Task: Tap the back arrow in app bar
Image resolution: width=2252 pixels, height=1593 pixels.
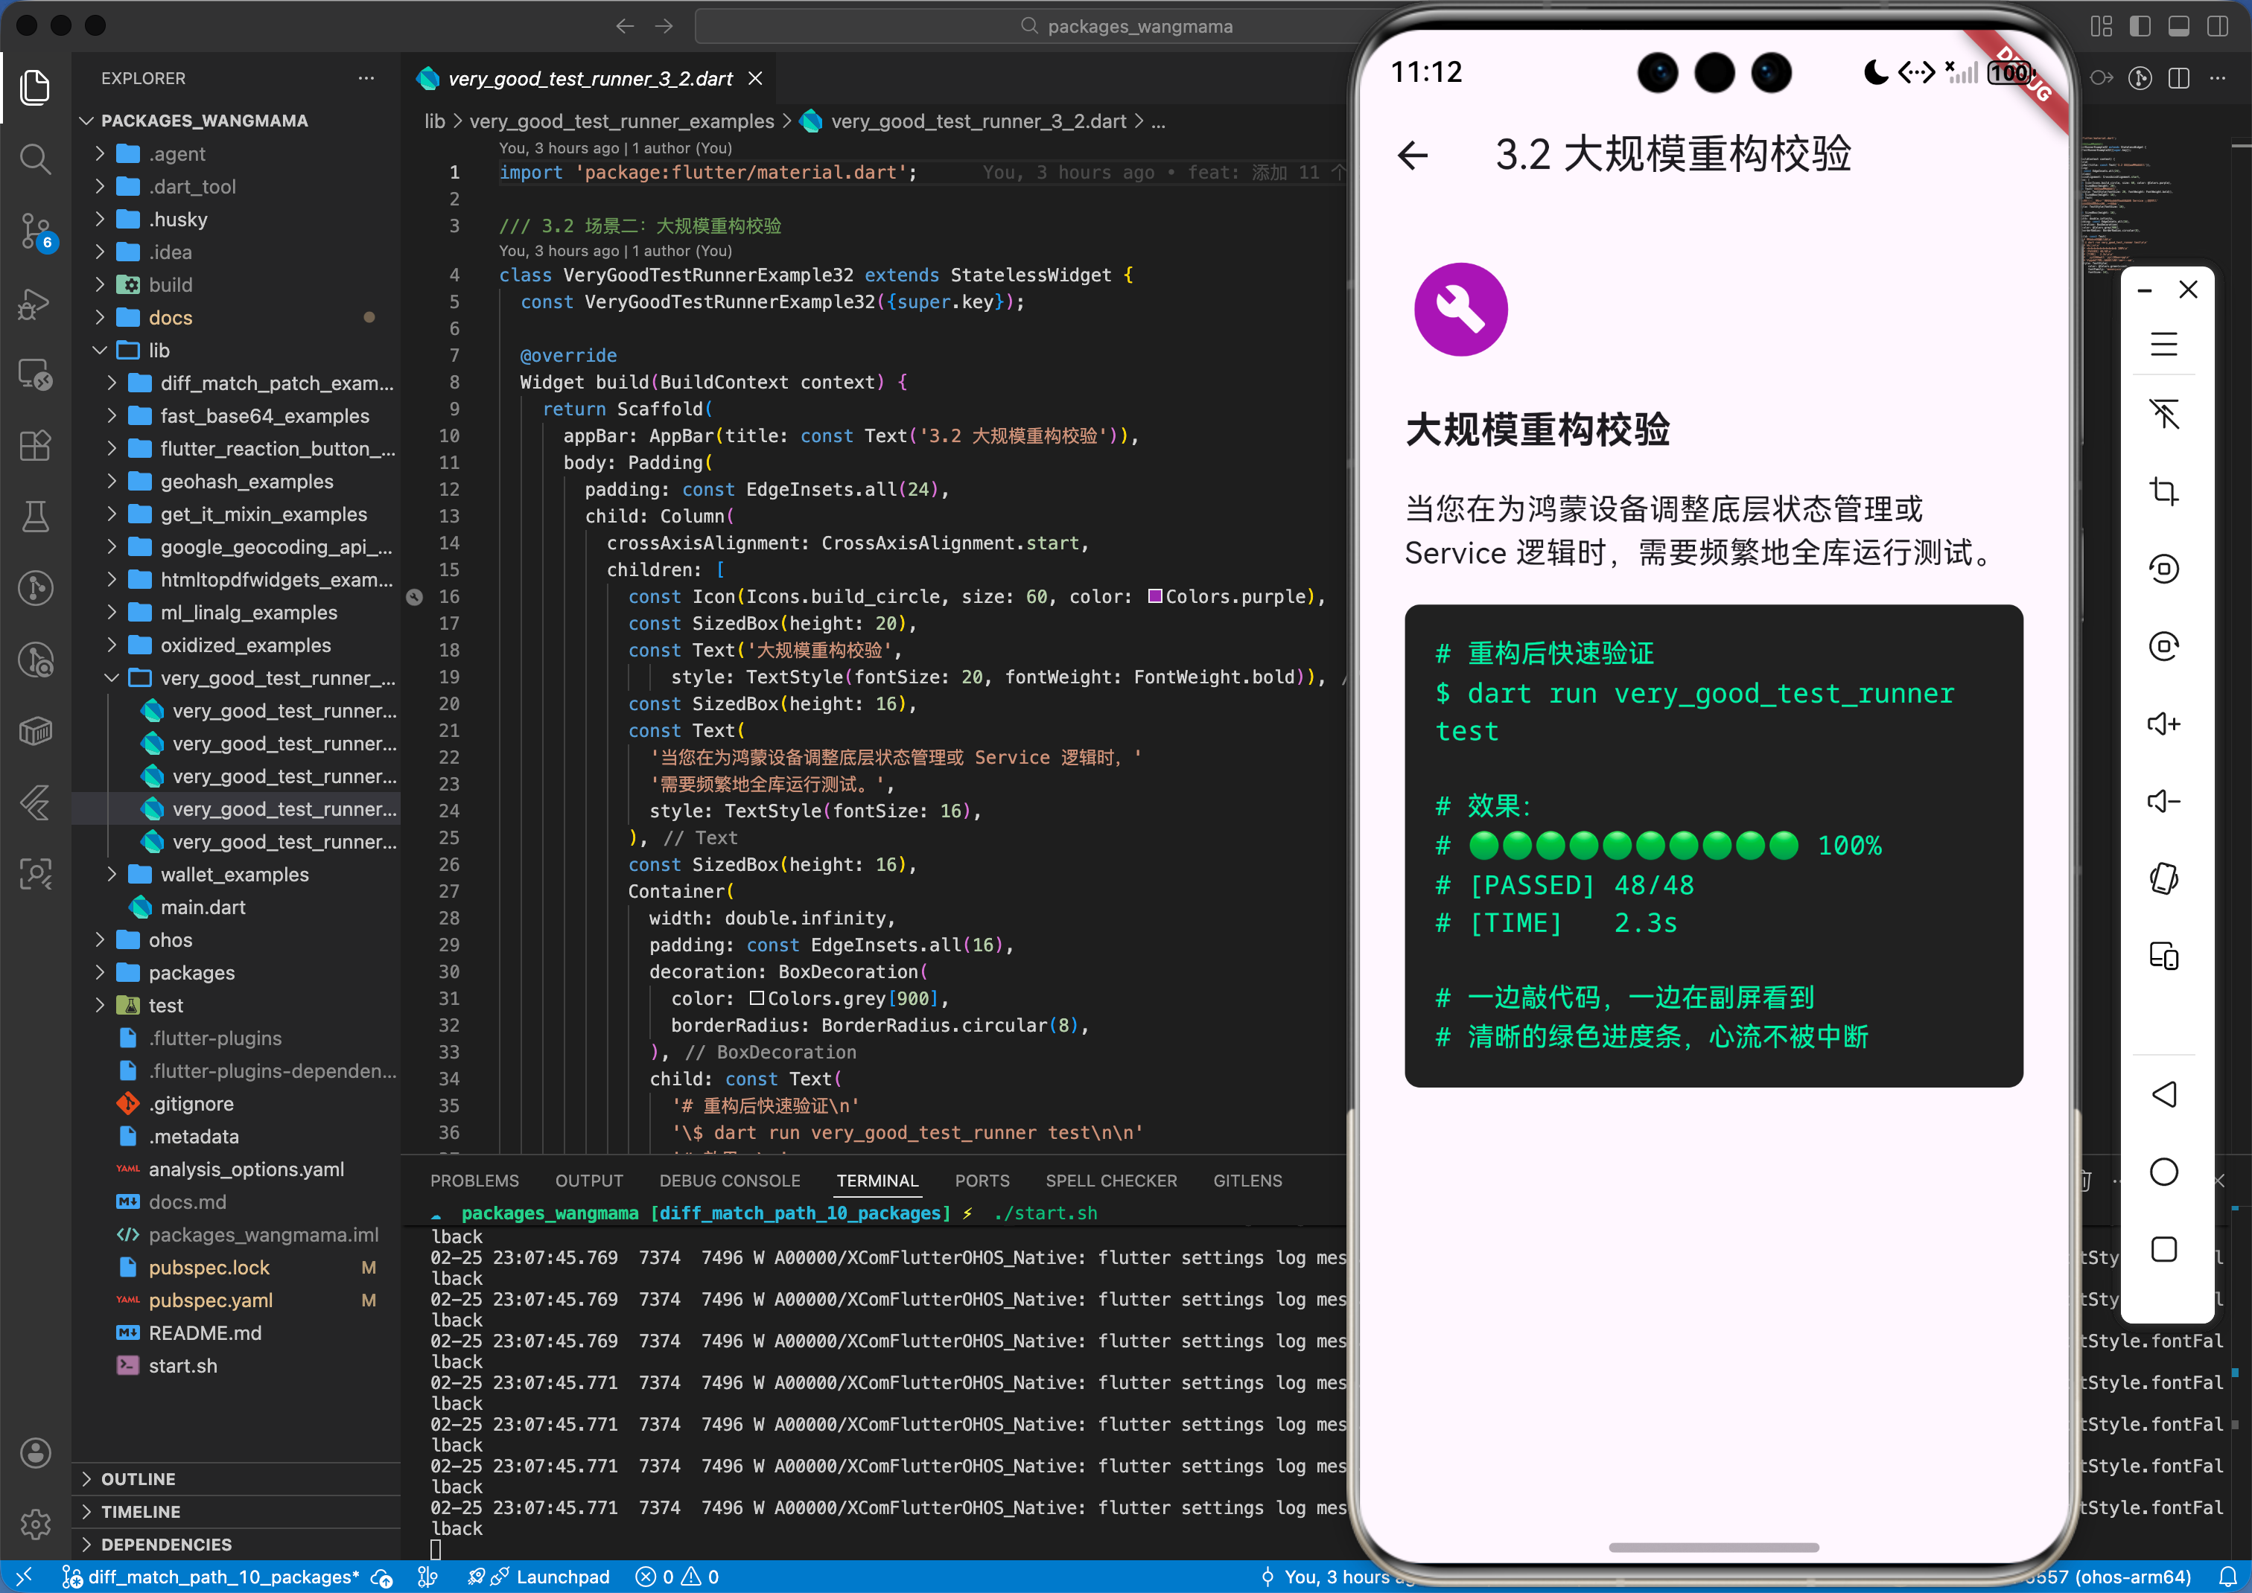Action: tap(1412, 155)
